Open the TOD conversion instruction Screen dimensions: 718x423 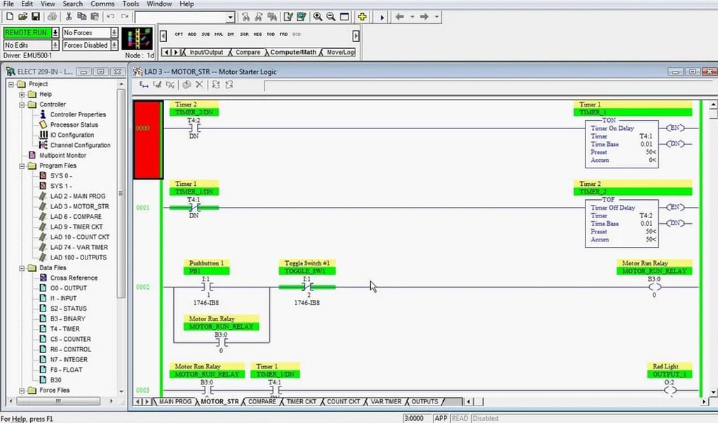tap(270, 33)
